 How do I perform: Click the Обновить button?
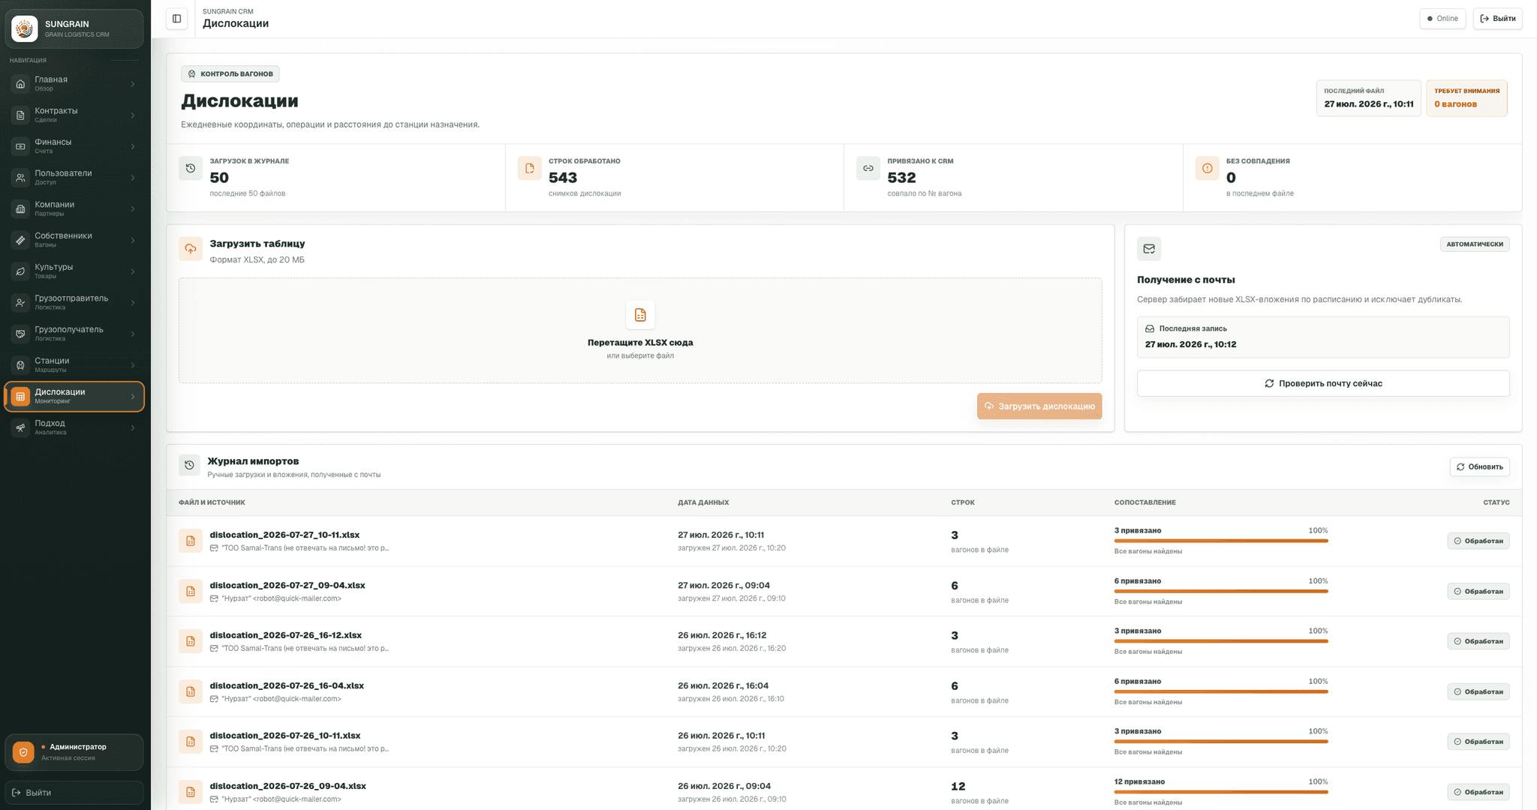[x=1479, y=466]
